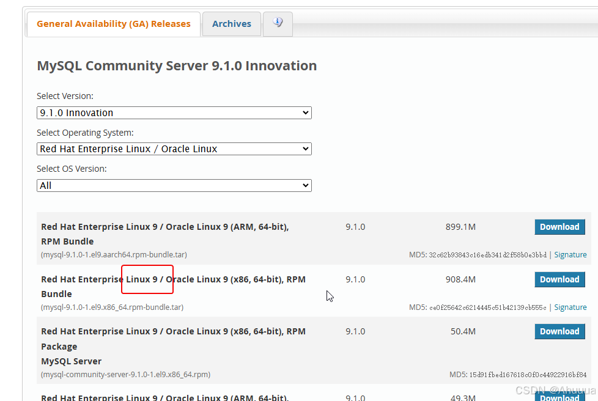The height and width of the screenshot is (401, 598).
Task: Switch to the Archives tab
Action: tap(232, 24)
